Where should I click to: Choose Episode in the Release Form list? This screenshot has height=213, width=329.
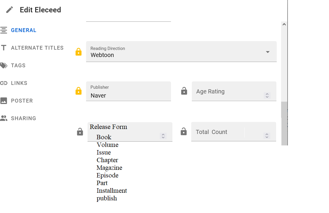pyautogui.click(x=108, y=175)
